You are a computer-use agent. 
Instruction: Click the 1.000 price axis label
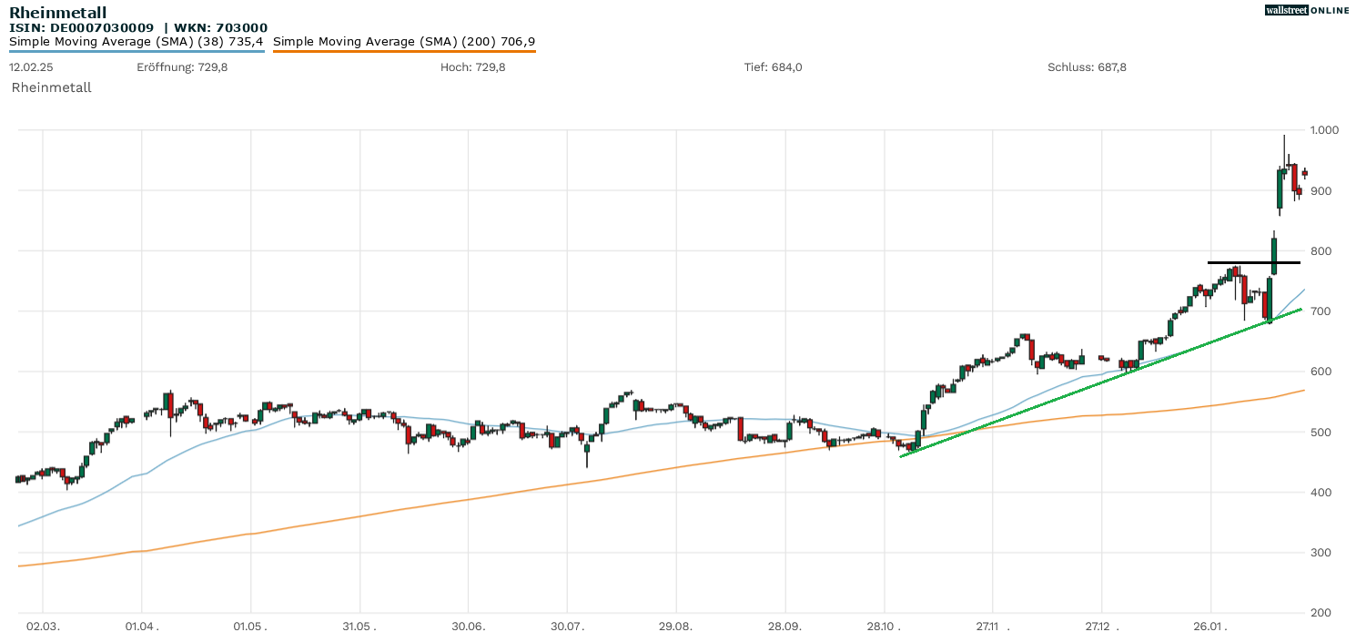coord(1323,130)
